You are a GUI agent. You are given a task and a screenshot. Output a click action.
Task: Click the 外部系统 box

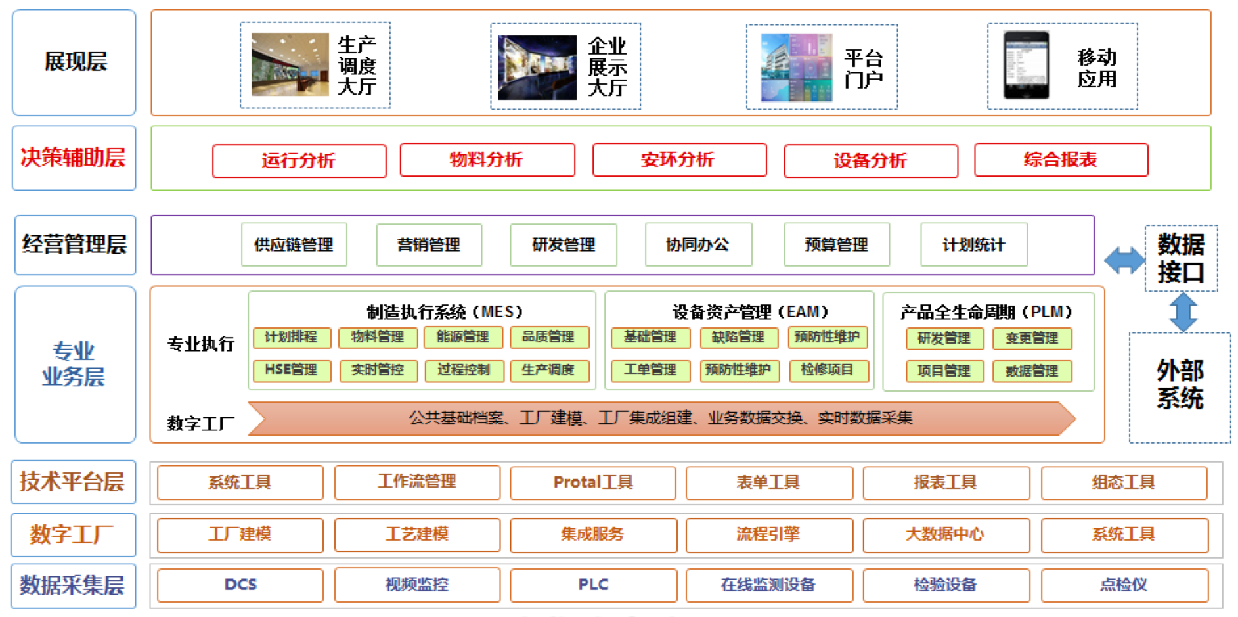[x=1180, y=388]
